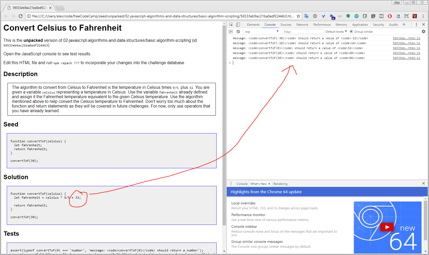Screen dimensions: 429x255
Task: Reload the current page
Action: (21, 16)
